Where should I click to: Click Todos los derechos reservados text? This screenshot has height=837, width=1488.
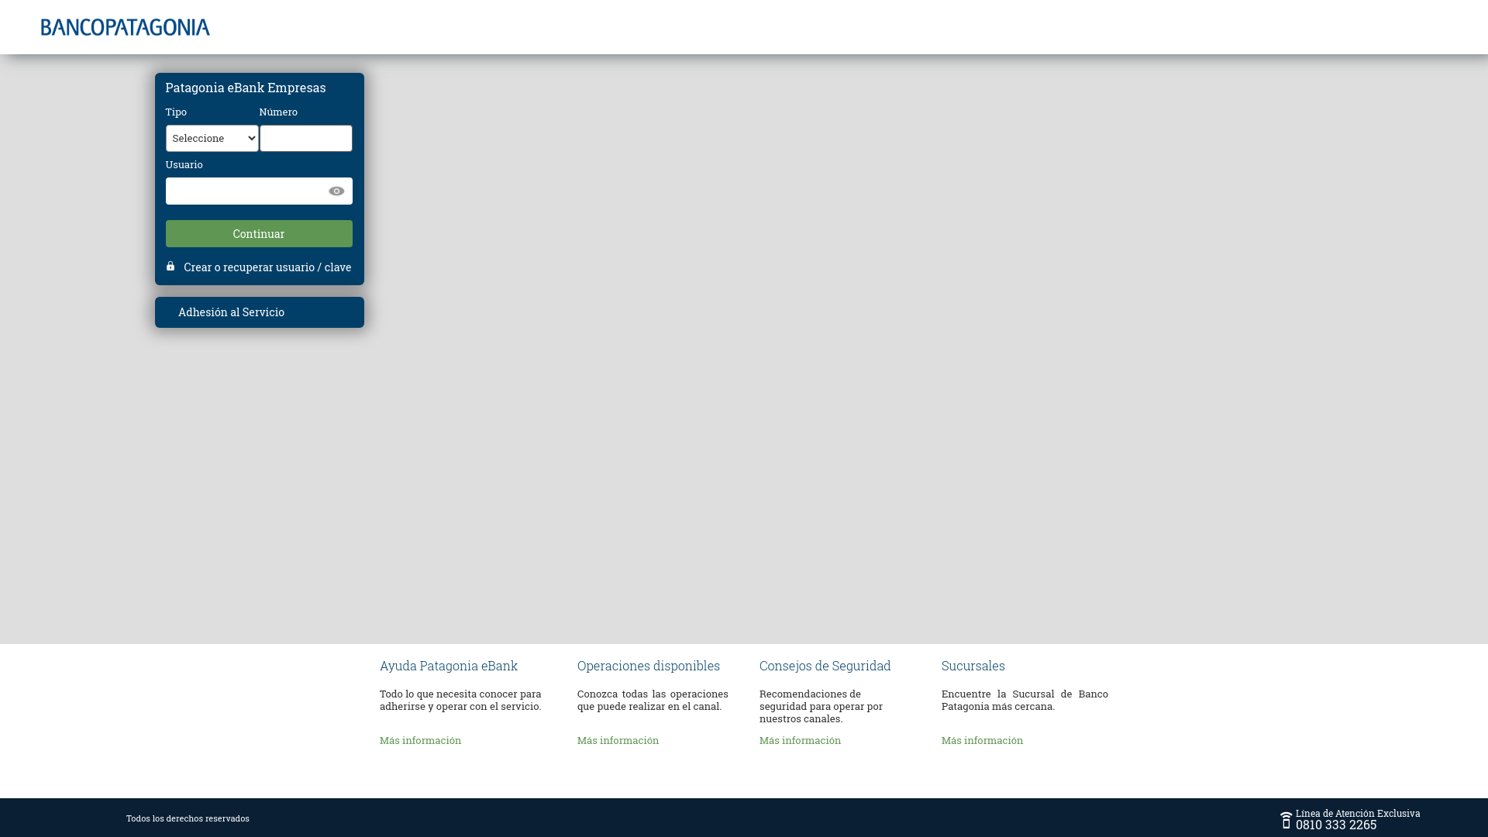click(x=188, y=818)
